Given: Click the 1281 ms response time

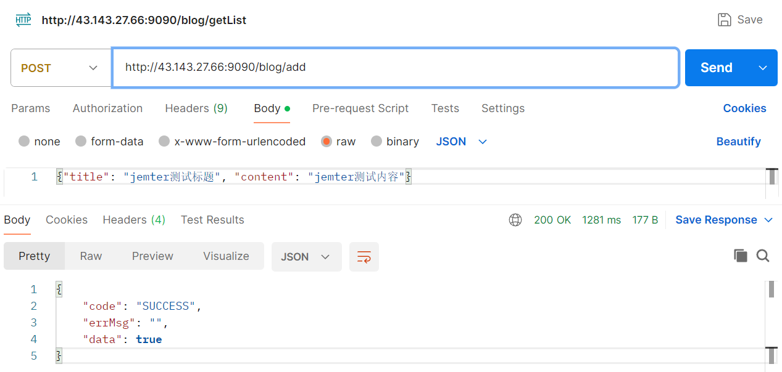Looking at the screenshot, I should pyautogui.click(x=601, y=220).
